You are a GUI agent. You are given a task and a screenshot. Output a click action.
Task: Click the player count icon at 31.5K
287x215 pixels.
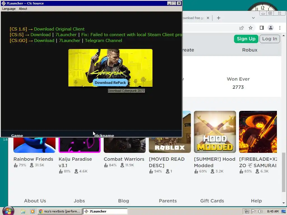coord(32,165)
